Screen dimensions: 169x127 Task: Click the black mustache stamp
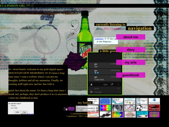click(x=105, y=114)
